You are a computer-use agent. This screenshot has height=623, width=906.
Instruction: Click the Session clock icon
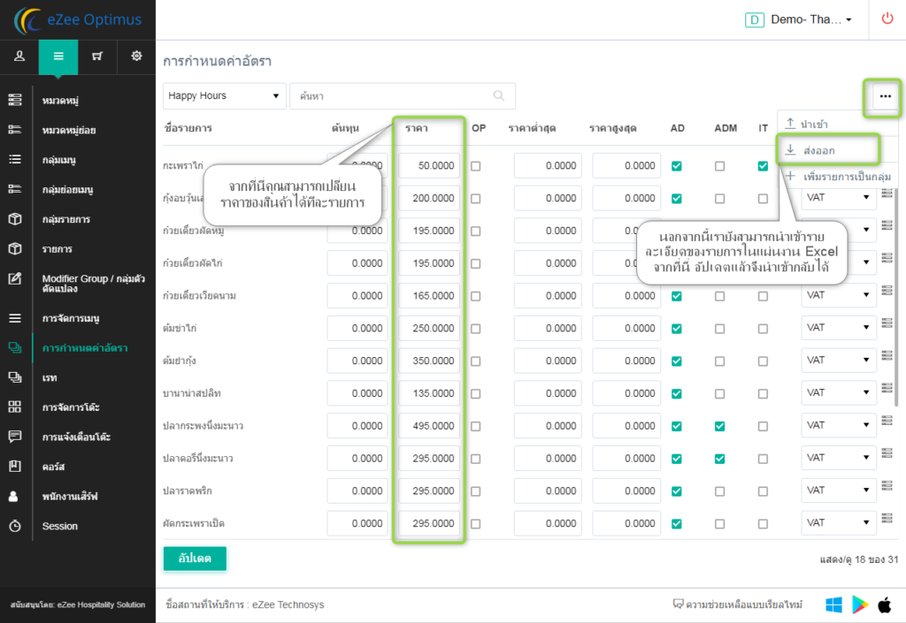pyautogui.click(x=15, y=526)
